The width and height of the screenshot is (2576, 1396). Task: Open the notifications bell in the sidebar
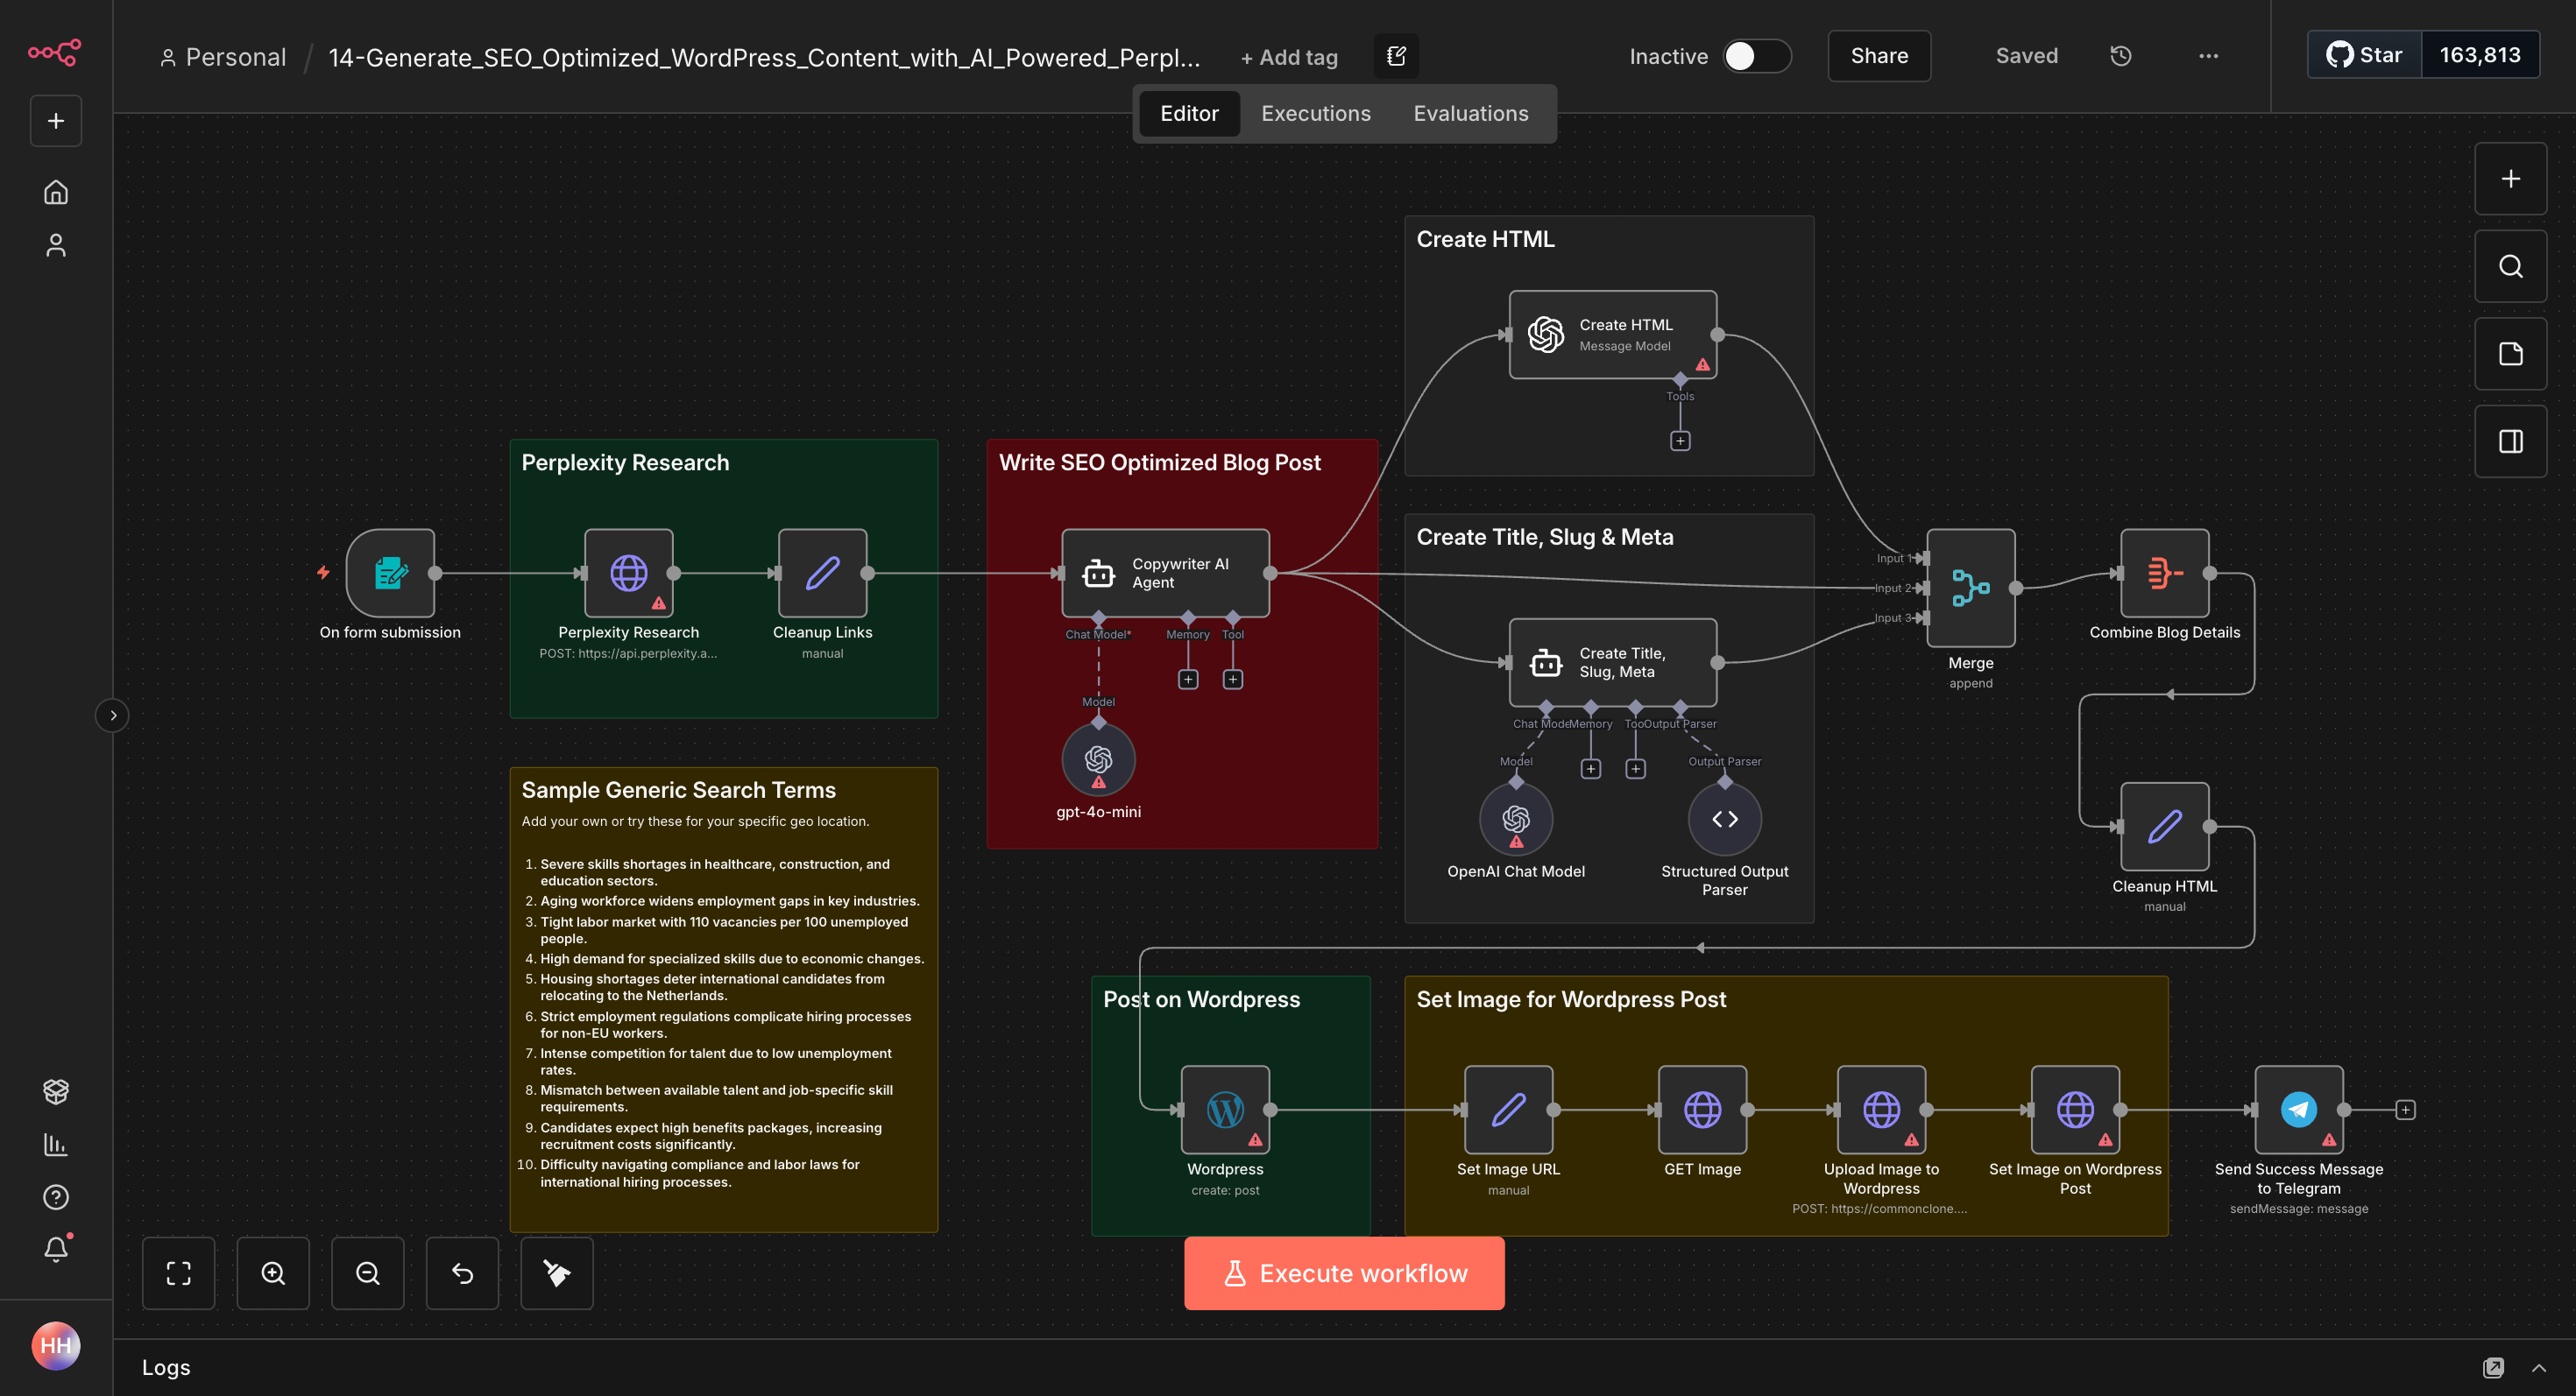[56, 1249]
